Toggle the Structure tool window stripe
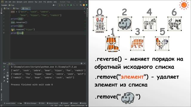191x107 pixels. point(1,97)
